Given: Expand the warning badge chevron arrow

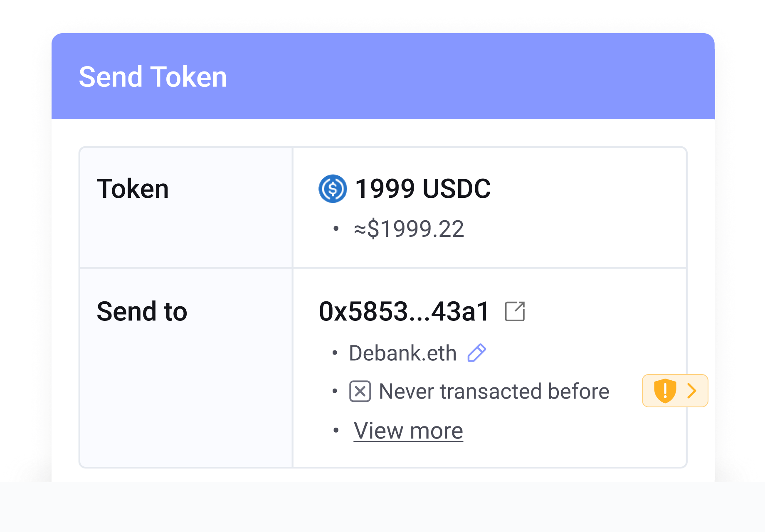Looking at the screenshot, I should (691, 391).
